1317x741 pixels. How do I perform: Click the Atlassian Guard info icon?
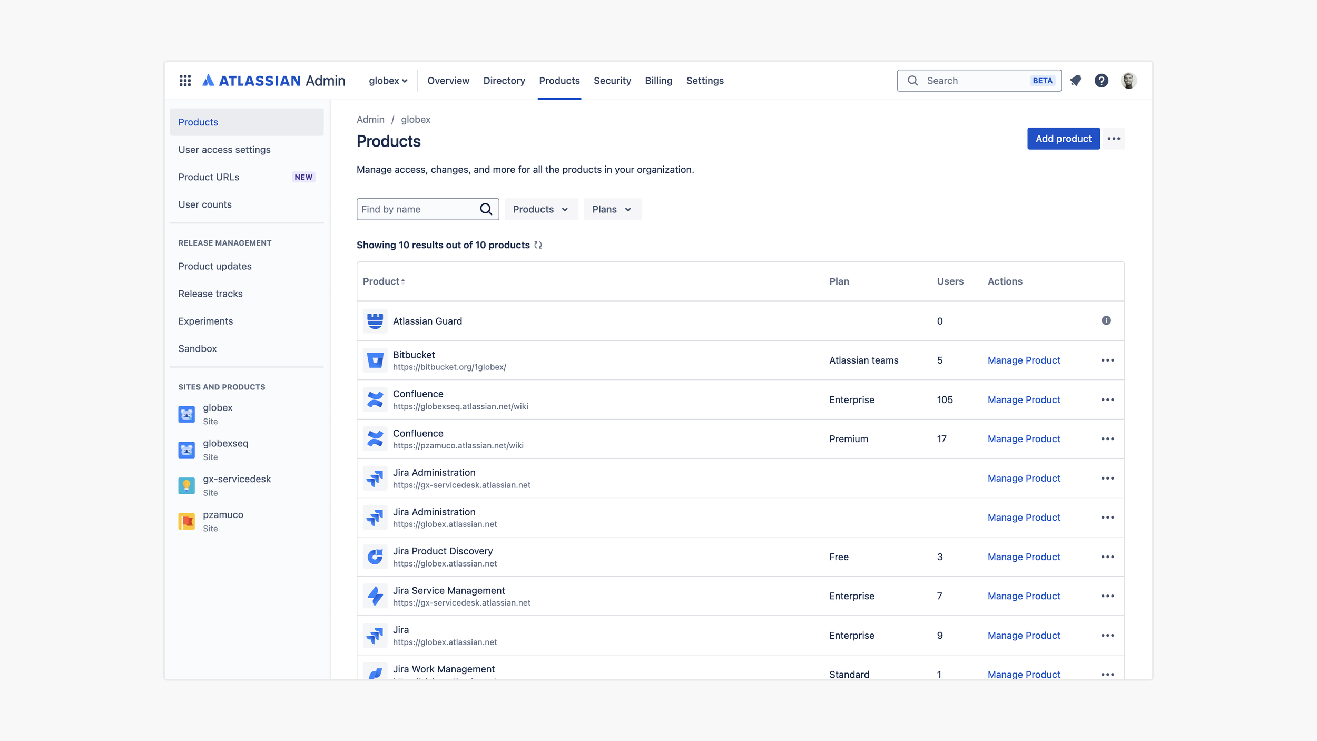(x=1106, y=320)
